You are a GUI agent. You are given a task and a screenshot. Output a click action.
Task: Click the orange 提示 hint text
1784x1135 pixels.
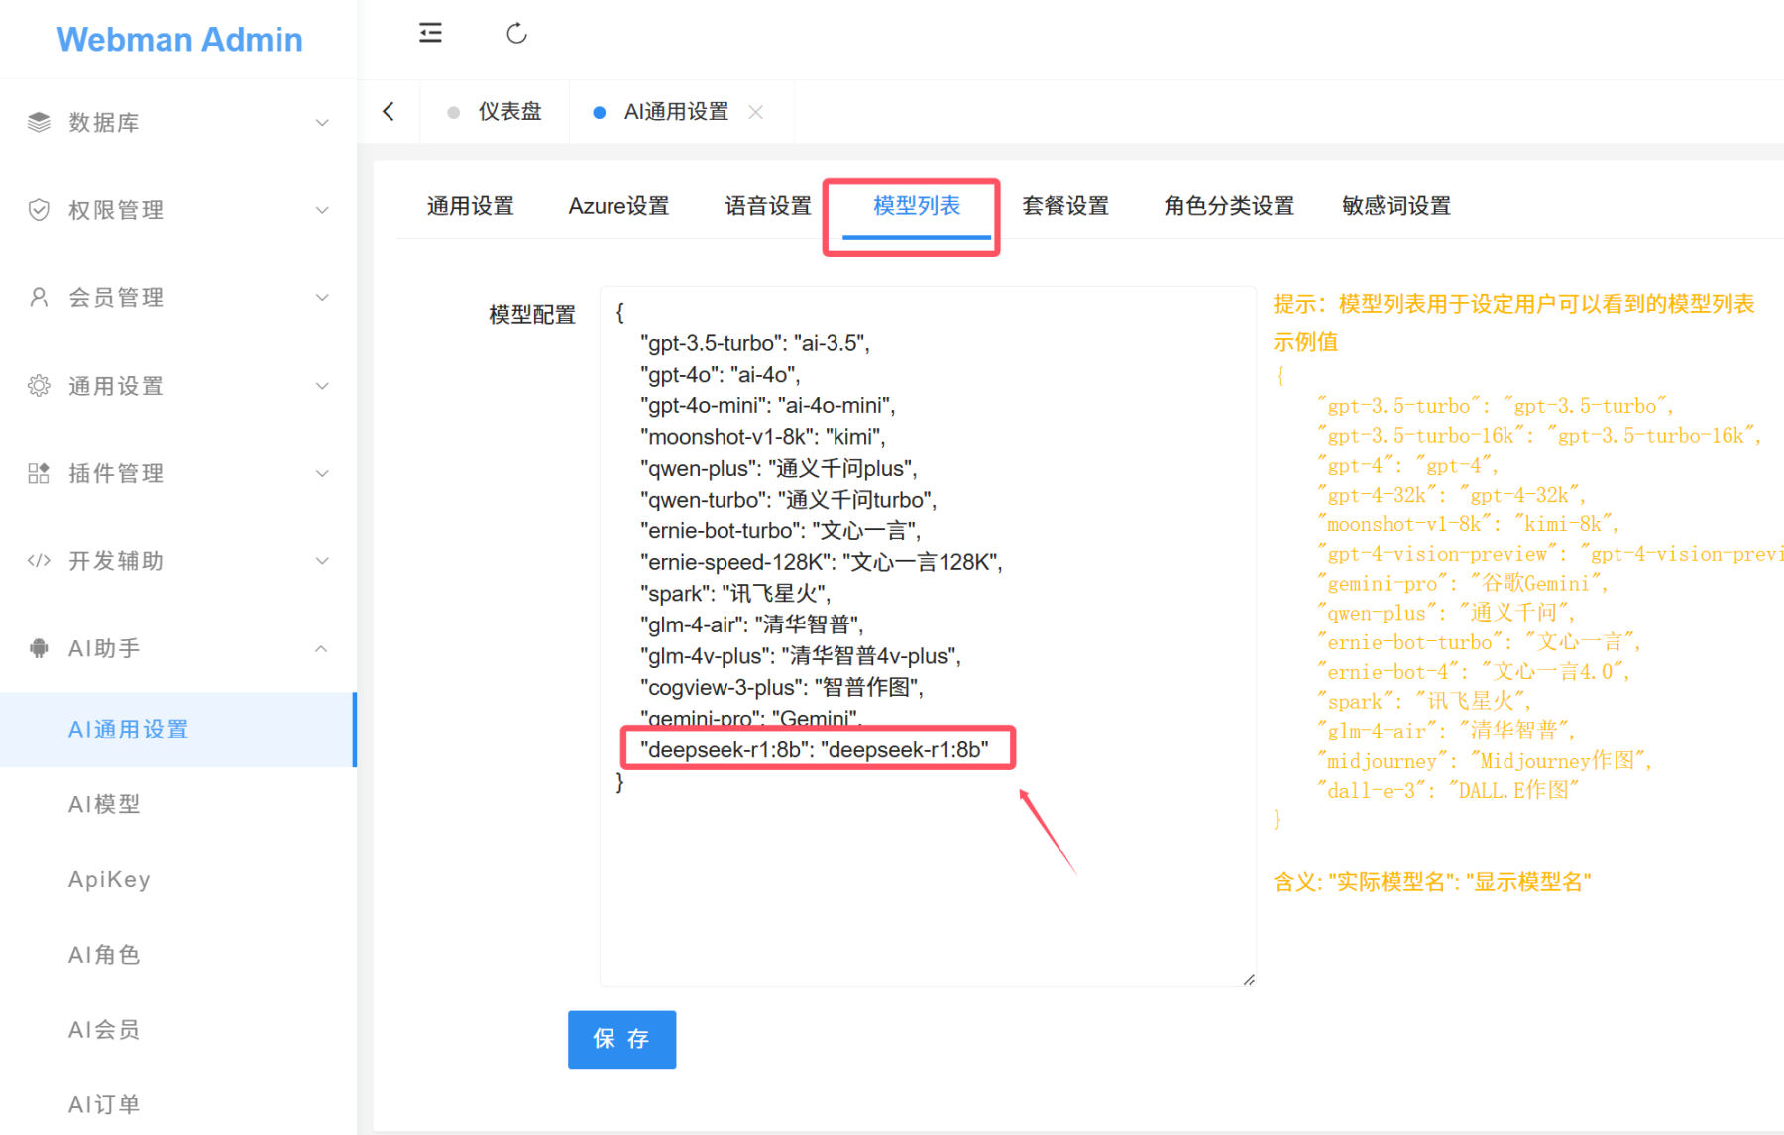click(x=1514, y=304)
